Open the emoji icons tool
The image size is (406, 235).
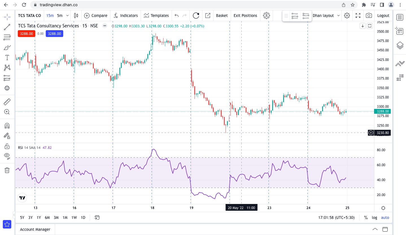tap(7, 88)
